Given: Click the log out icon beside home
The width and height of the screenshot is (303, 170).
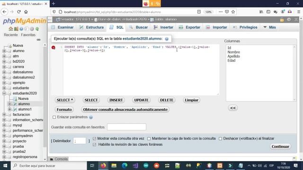Looking at the screenshot, I should pos(16,29).
